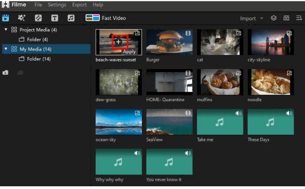Select the muffins thumbnail
This screenshot has height=189, width=305.
[x=220, y=82]
